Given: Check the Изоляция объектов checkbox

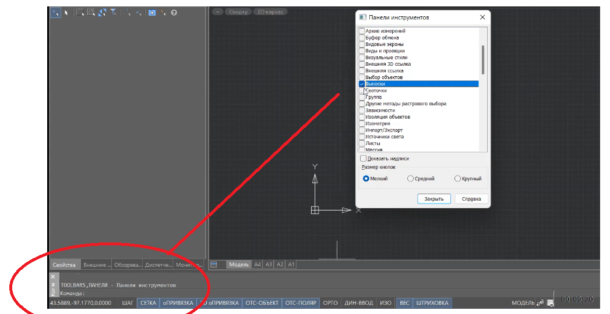Looking at the screenshot, I should [x=362, y=117].
